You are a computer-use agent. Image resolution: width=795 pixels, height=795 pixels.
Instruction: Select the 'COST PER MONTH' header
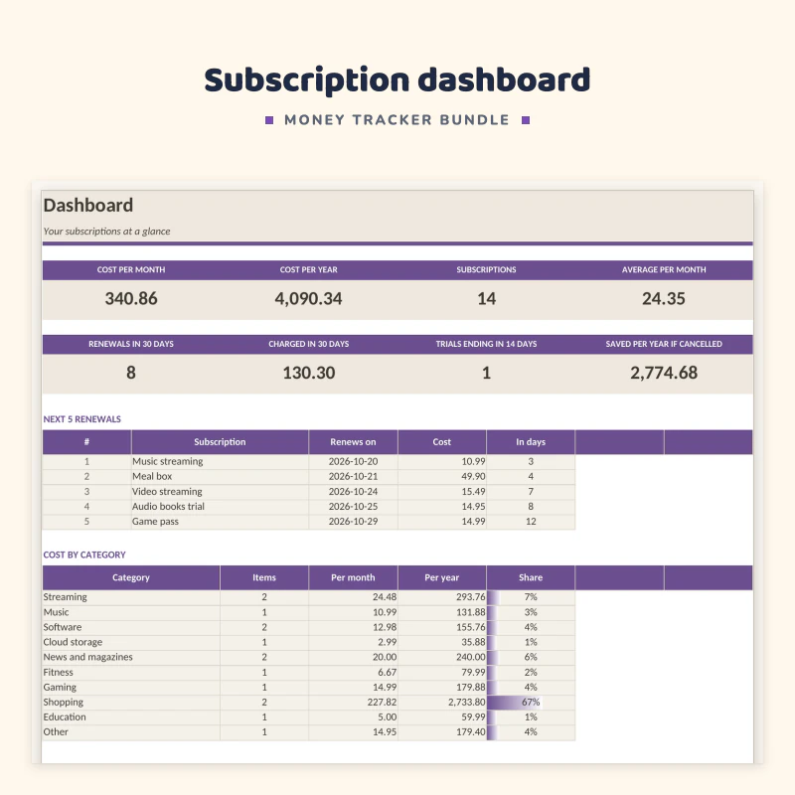click(x=131, y=269)
